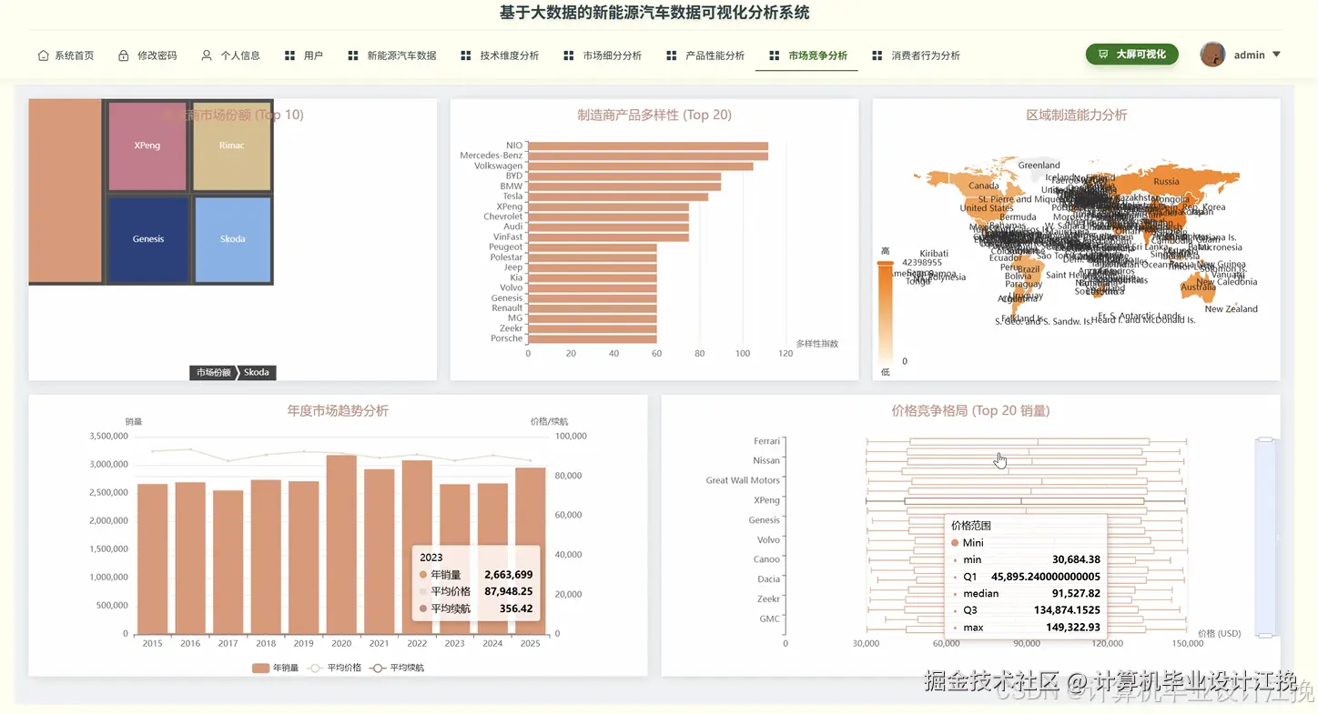Image resolution: width=1318 pixels, height=714 pixels.
Task: Click the grid icon beside 市场细分分析
Action: tap(569, 55)
